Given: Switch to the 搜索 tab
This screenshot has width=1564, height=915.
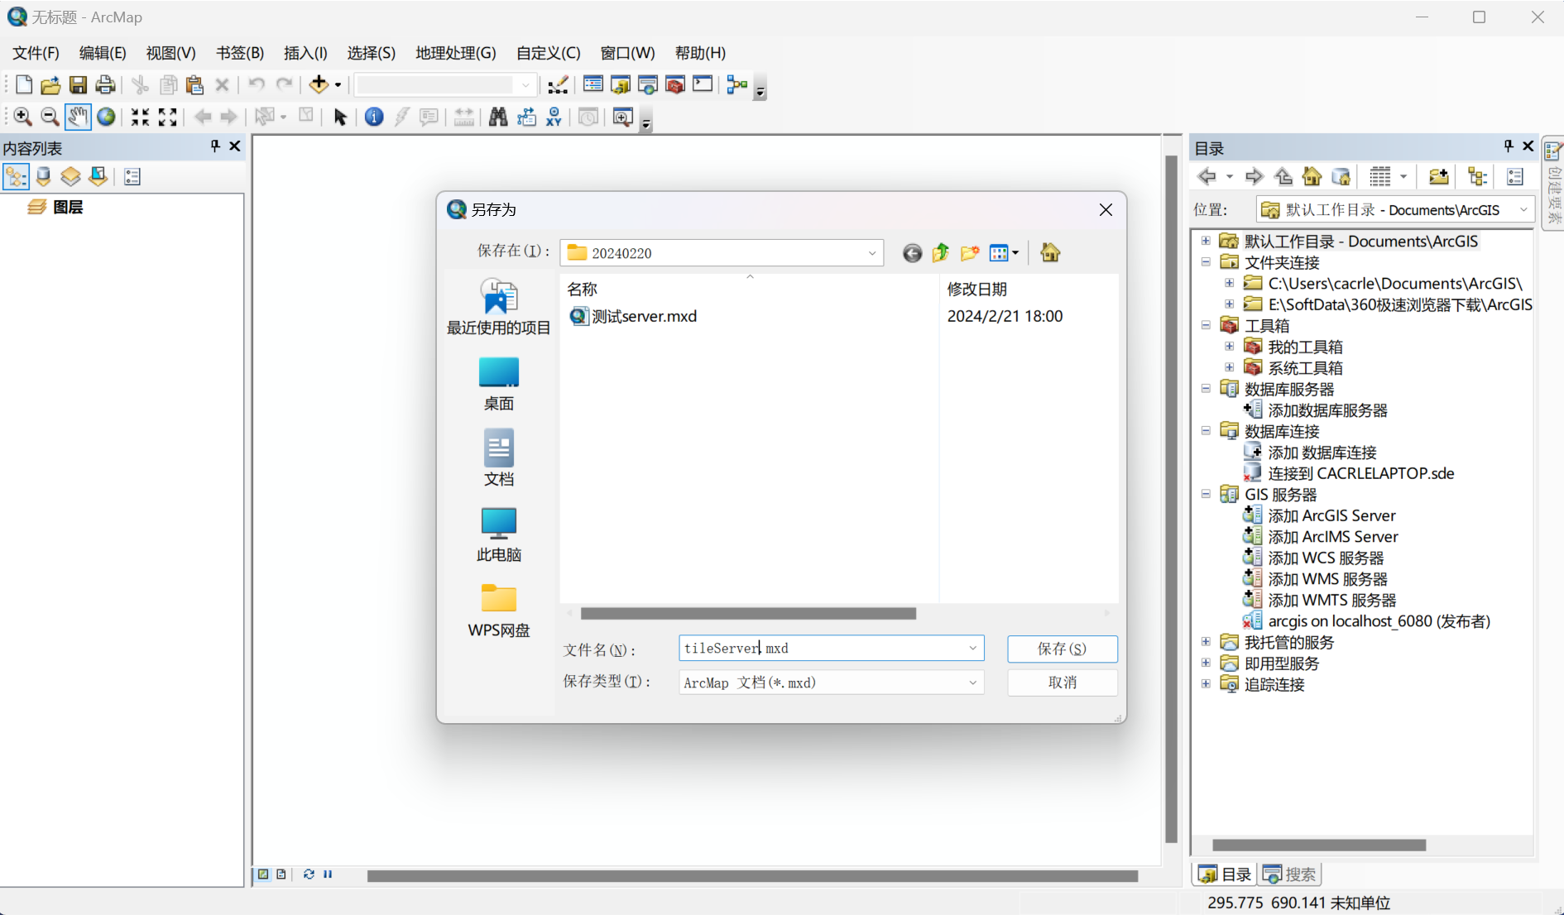Looking at the screenshot, I should pos(1290,874).
